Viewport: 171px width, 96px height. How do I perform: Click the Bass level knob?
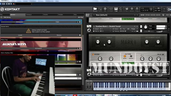pyautogui.click(x=98, y=42)
